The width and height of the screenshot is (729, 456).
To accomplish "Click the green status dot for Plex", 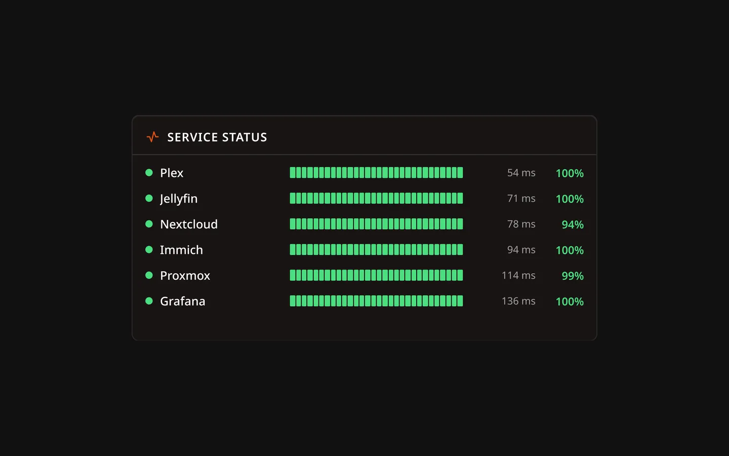I will point(149,173).
